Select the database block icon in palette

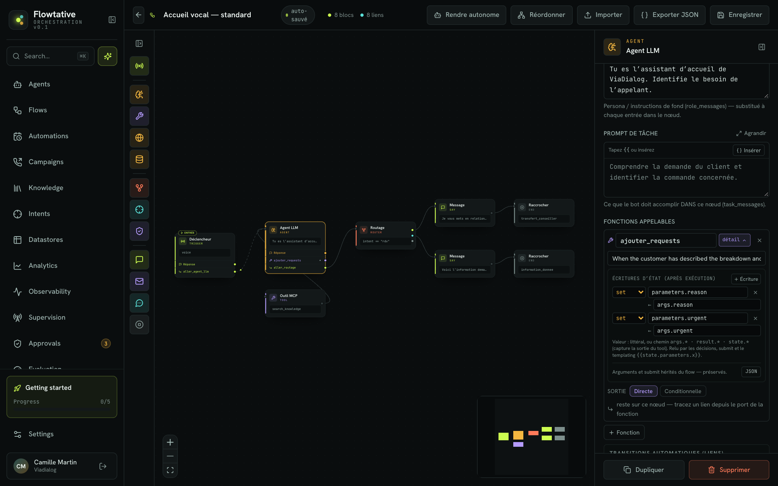click(139, 159)
